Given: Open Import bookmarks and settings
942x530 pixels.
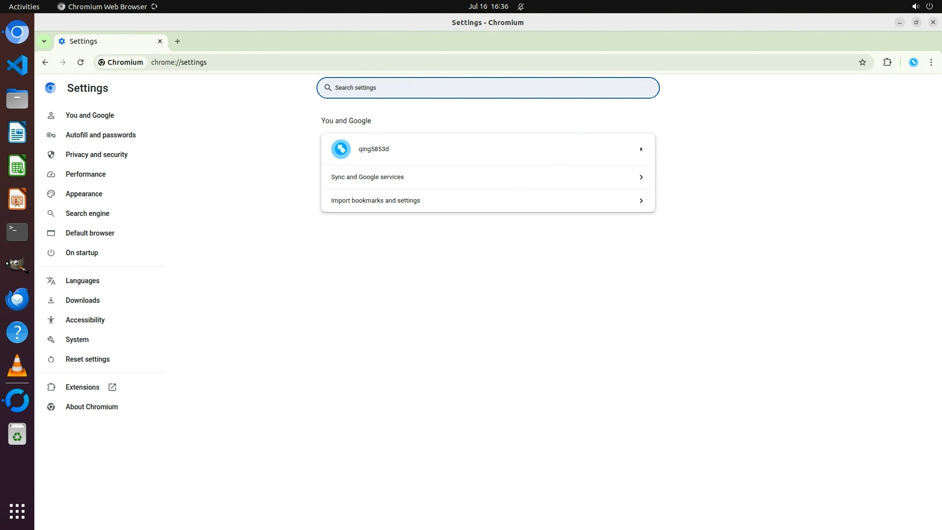Looking at the screenshot, I should pyautogui.click(x=488, y=201).
